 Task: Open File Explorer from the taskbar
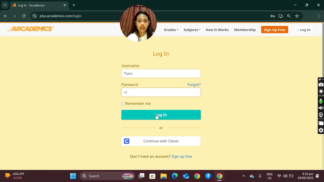pyautogui.click(x=164, y=176)
